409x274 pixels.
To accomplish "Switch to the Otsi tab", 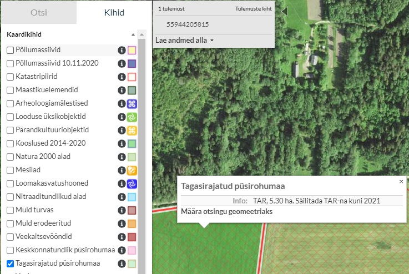I will [x=39, y=13].
